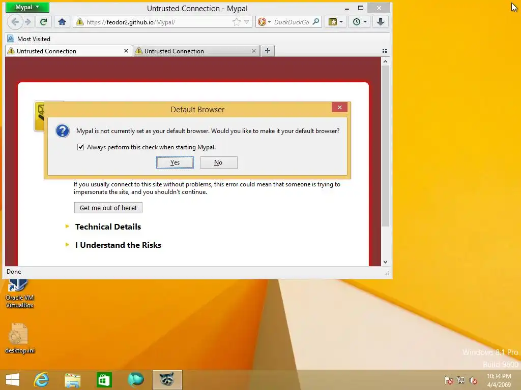Click Get me out of here! button
The height and width of the screenshot is (390, 521).
pyautogui.click(x=108, y=208)
